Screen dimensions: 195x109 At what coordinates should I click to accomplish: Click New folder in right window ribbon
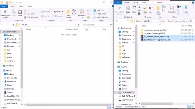(158, 10)
